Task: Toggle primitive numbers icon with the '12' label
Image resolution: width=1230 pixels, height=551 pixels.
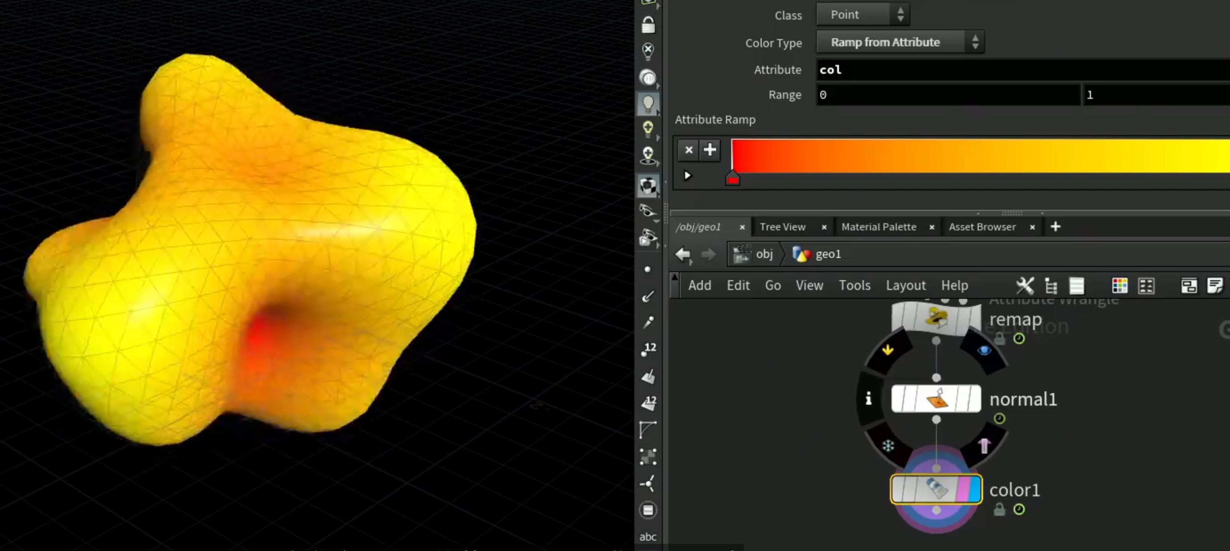Action: (648, 403)
